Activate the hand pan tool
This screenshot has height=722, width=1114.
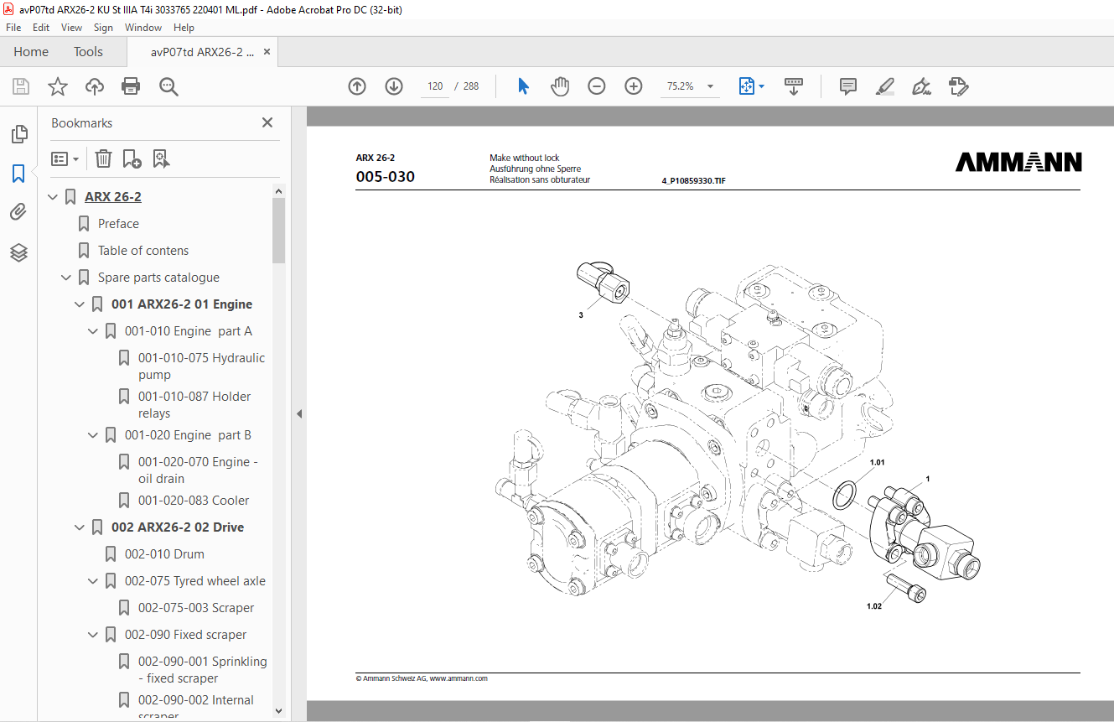560,86
